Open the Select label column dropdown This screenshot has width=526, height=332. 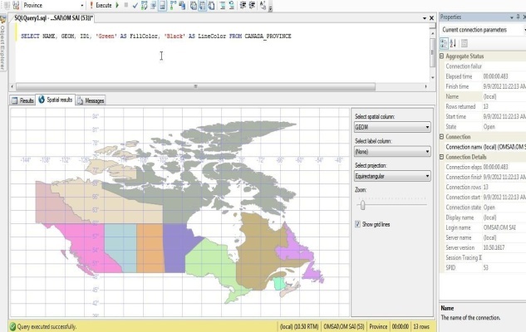427,152
